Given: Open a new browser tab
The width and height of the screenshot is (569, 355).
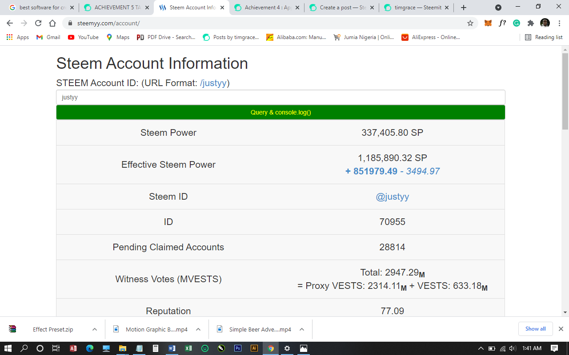Looking at the screenshot, I should pos(464,8).
